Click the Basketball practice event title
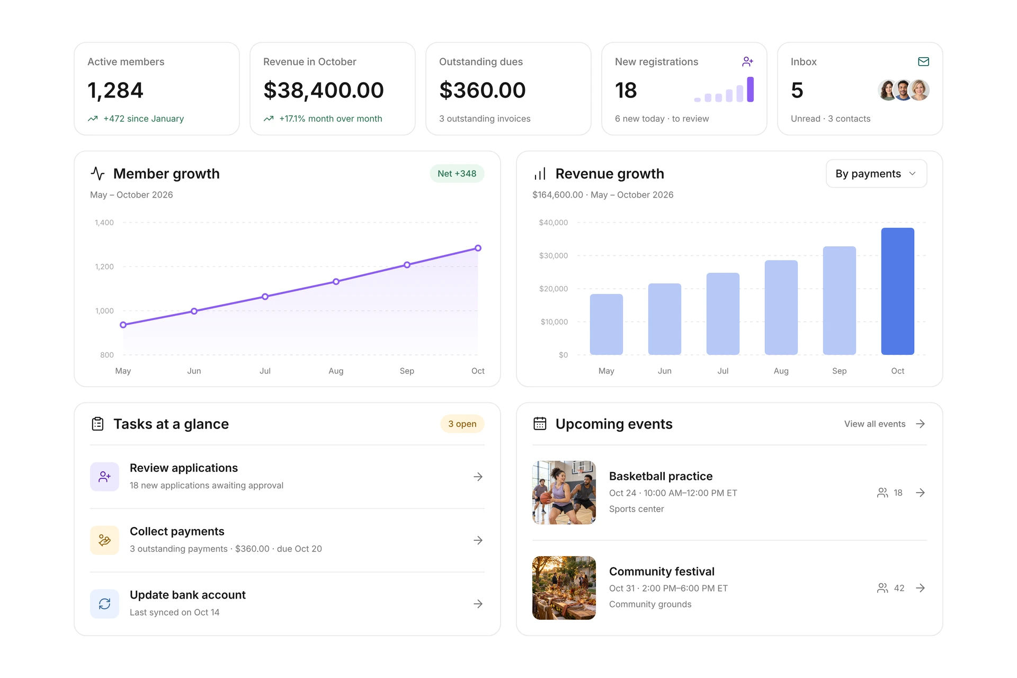This screenshot has height=678, width=1017. [x=661, y=476]
